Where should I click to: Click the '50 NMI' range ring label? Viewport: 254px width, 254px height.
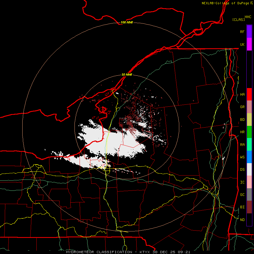click(x=127, y=75)
